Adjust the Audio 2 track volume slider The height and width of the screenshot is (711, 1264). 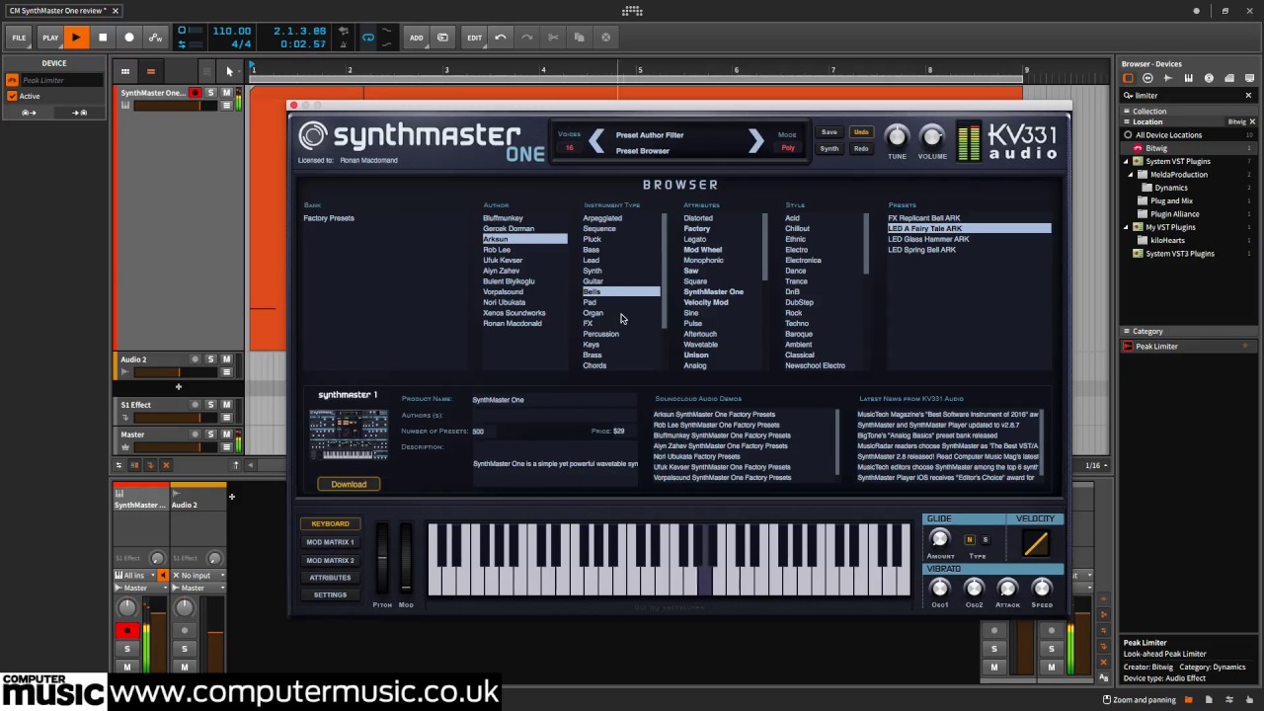[176, 372]
